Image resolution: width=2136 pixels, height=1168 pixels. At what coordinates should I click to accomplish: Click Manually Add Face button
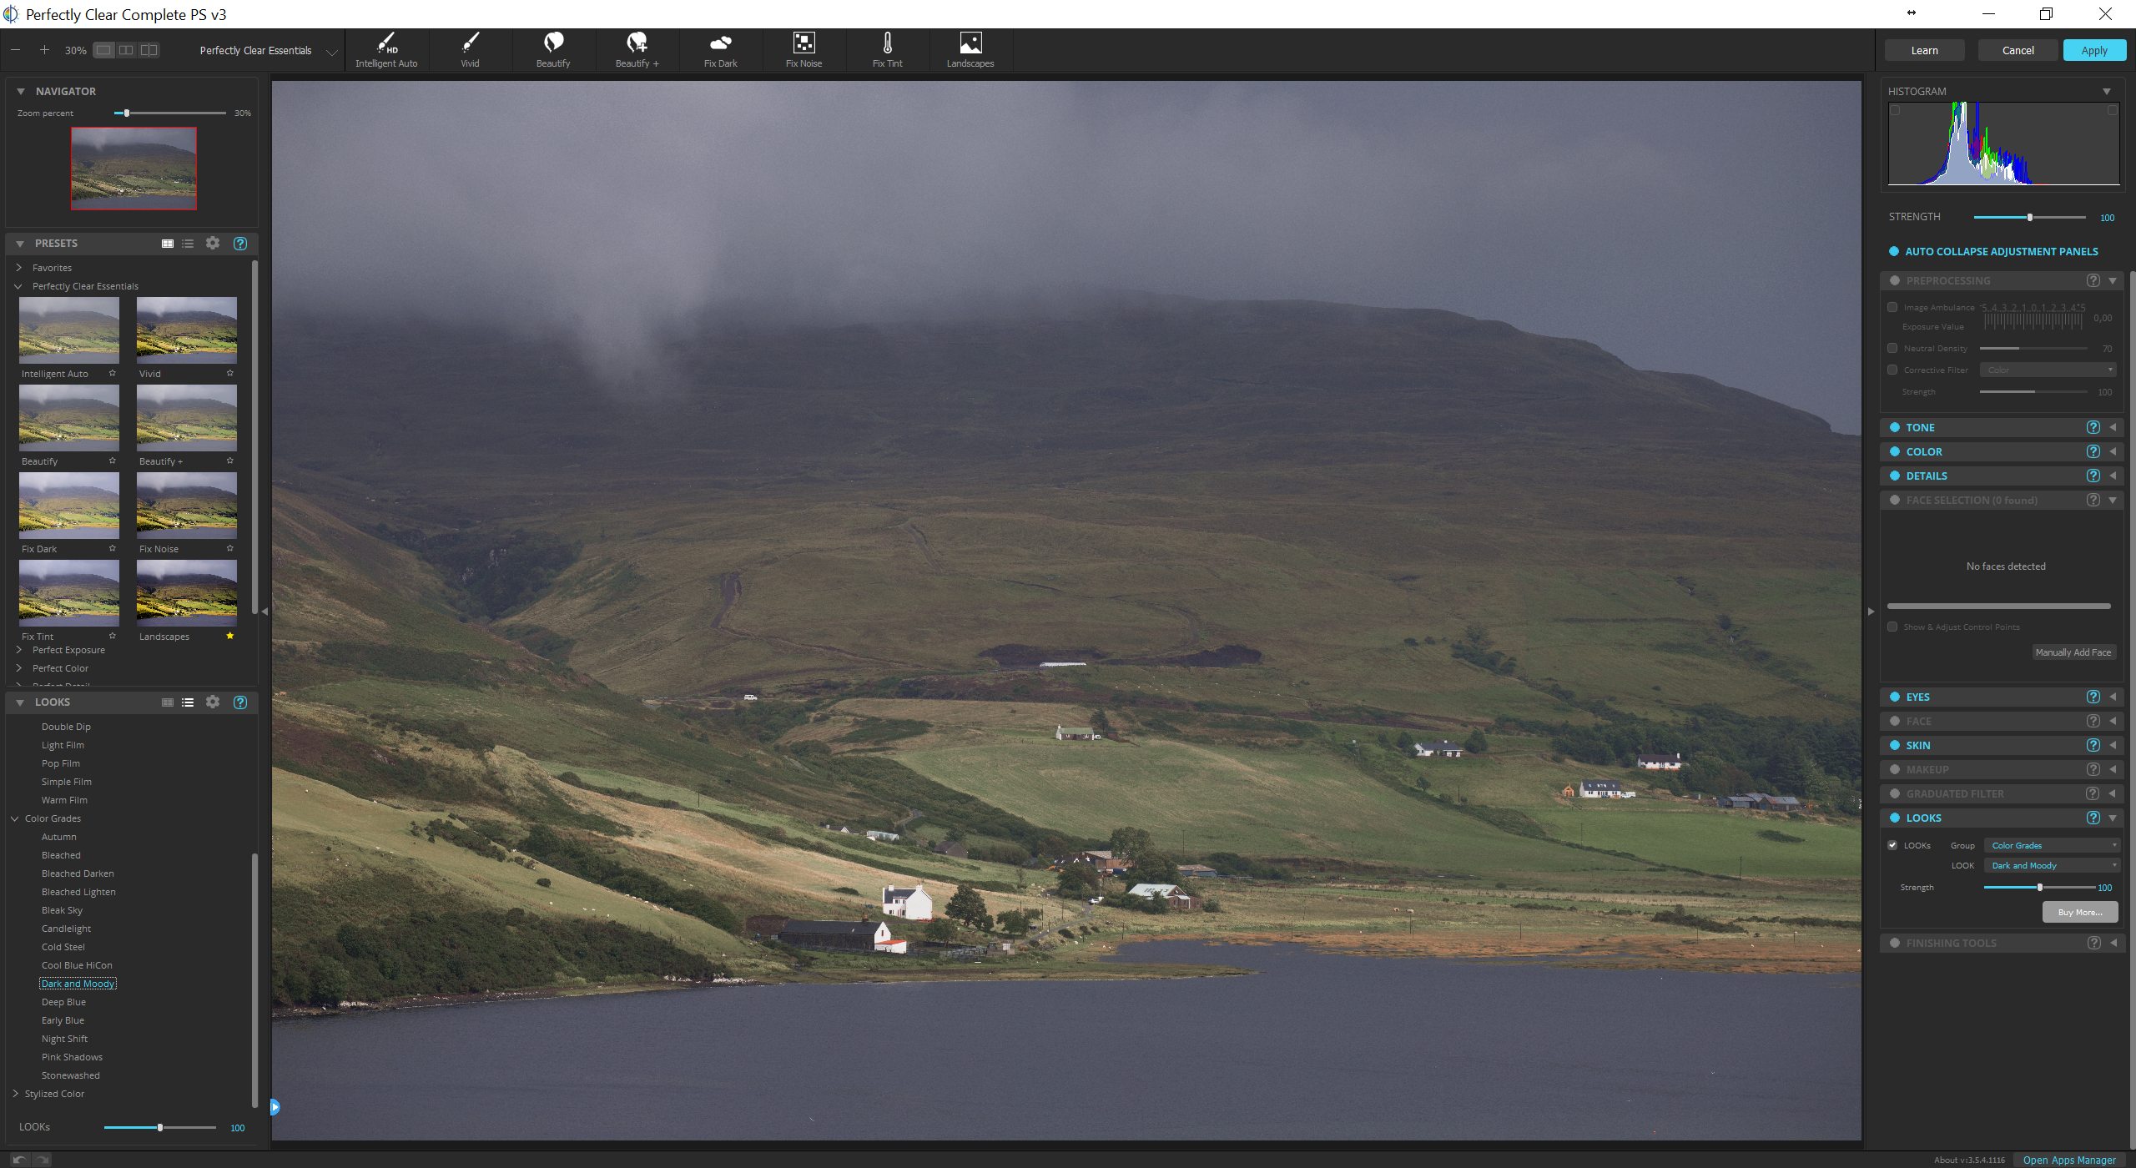point(2073,652)
